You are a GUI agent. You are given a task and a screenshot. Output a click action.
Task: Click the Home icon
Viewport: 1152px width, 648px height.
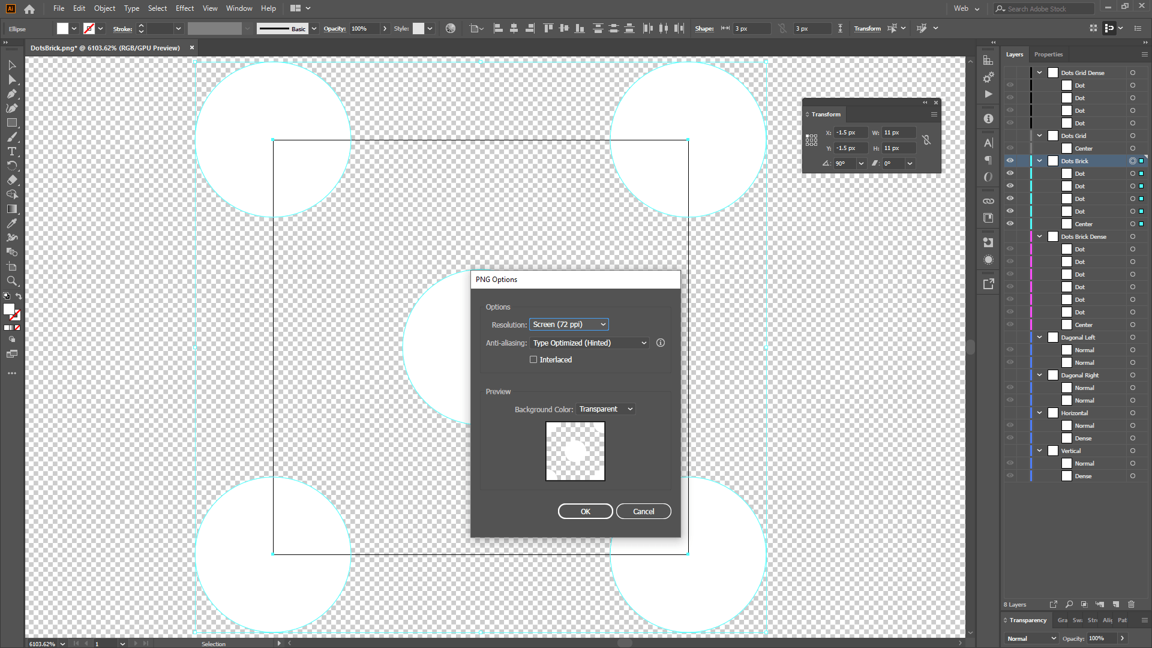click(29, 9)
